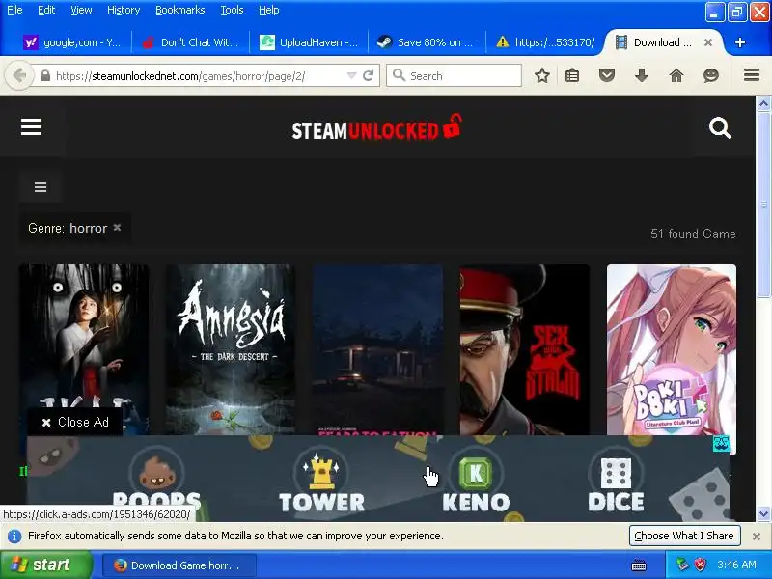Click the scrollbar down arrow
This screenshot has height=579, width=772.
tap(763, 514)
